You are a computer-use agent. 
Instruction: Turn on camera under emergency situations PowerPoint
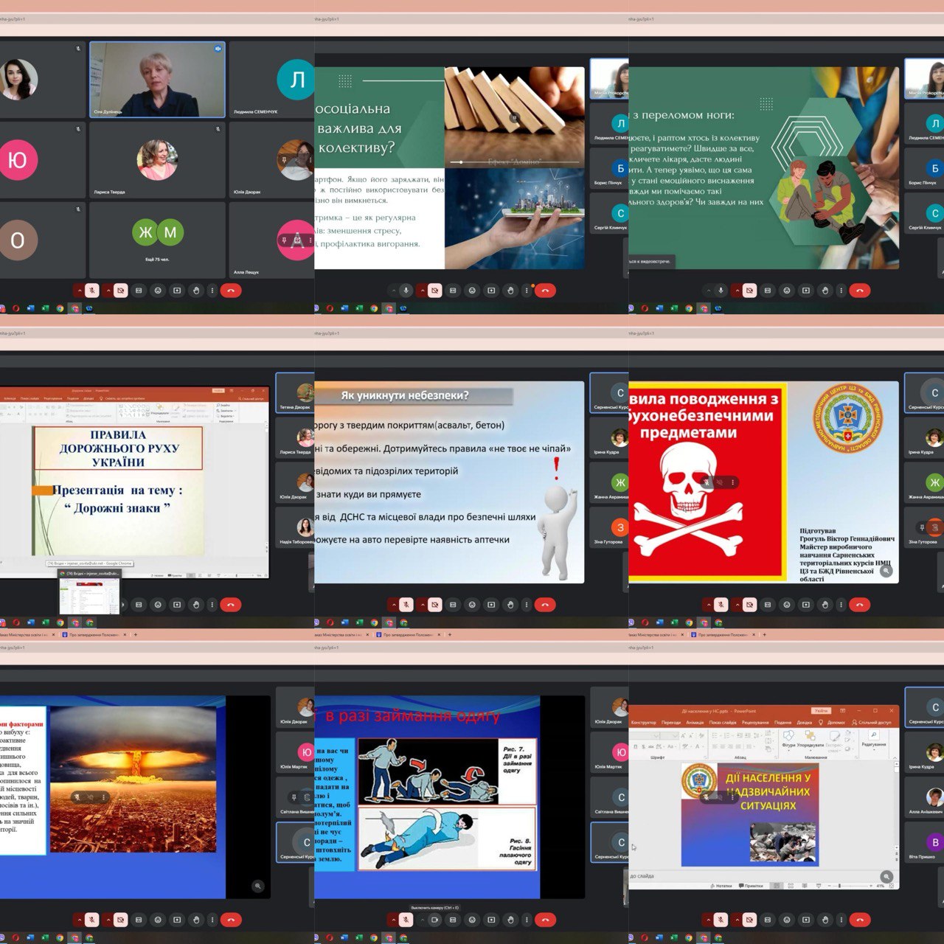coord(749,920)
